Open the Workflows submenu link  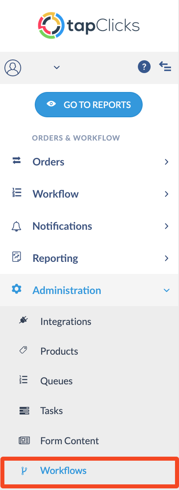pos(64,471)
